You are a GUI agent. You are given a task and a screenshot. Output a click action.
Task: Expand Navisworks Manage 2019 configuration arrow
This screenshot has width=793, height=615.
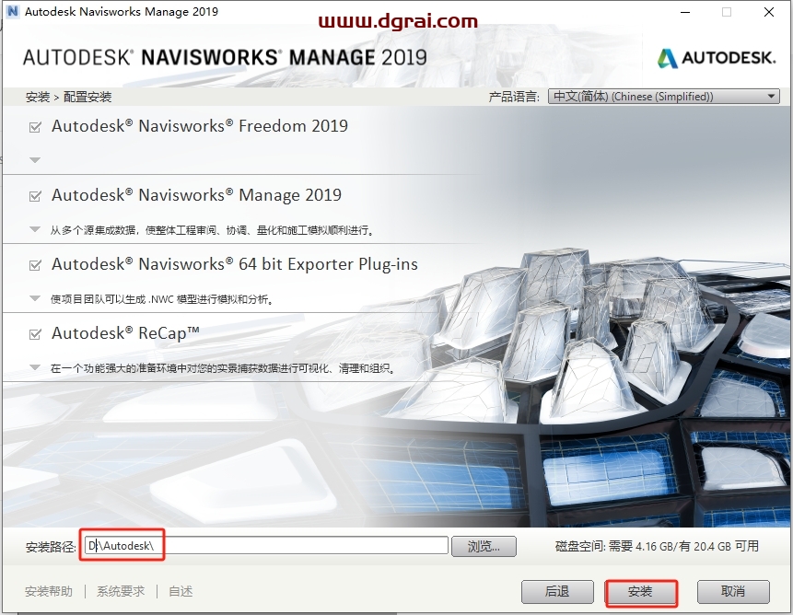click(35, 229)
